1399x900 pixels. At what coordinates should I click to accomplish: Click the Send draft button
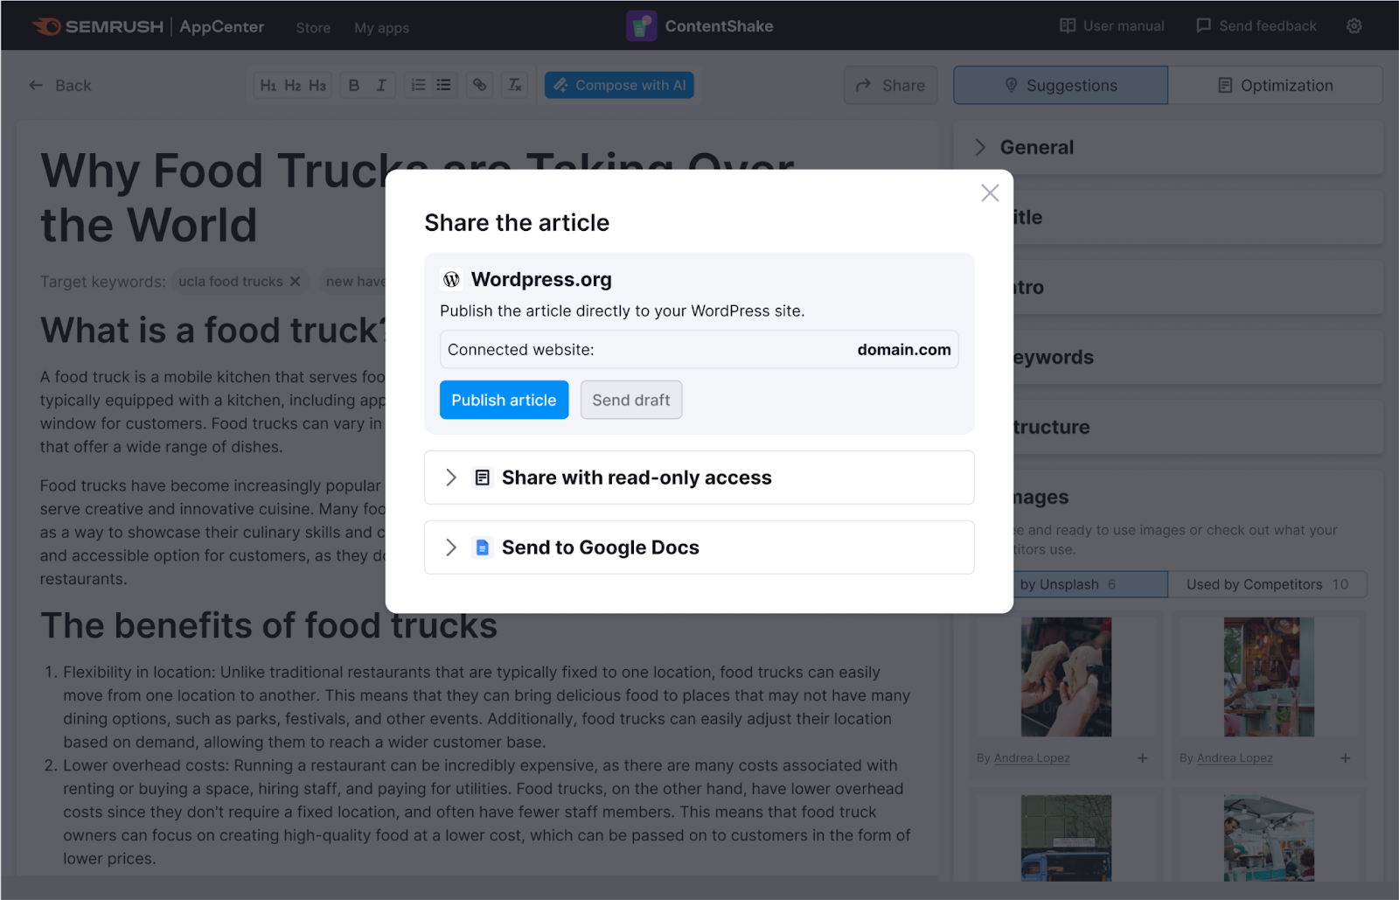[630, 400]
